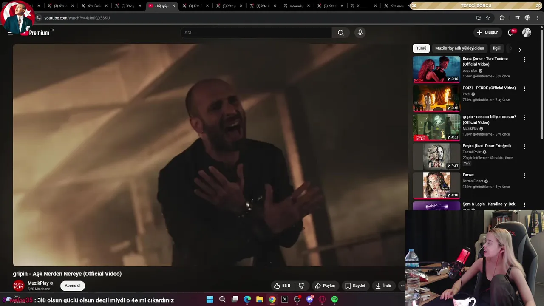The width and height of the screenshot is (544, 306).
Task: Select MuzikPlay adlı yükleyiciden chip
Action: [x=459, y=48]
